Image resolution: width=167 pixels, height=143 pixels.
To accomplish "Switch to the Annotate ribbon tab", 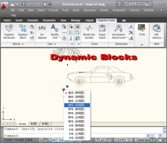I will 33,20.
